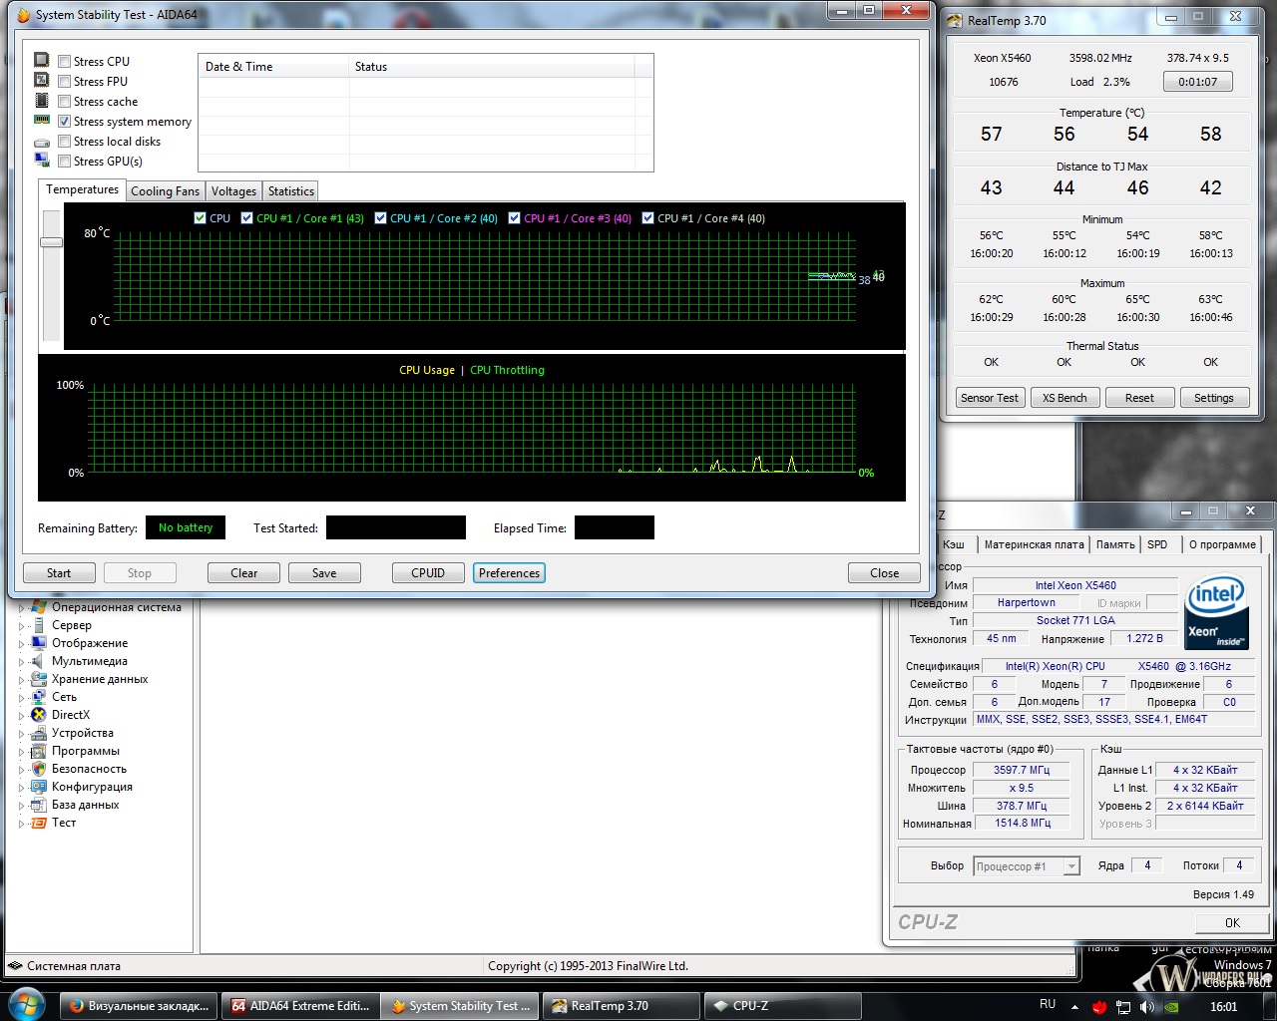This screenshot has height=1021, width=1277.
Task: Click the База данных icon in tree
Action: pyautogui.click(x=39, y=805)
